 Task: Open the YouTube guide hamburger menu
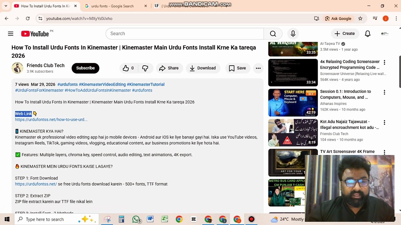[x=11, y=34]
